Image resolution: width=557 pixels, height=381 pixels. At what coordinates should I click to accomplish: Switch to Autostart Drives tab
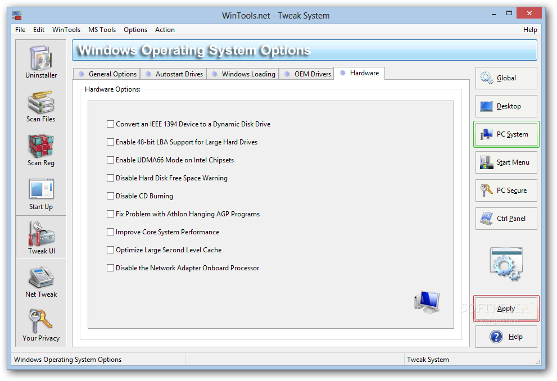click(173, 74)
